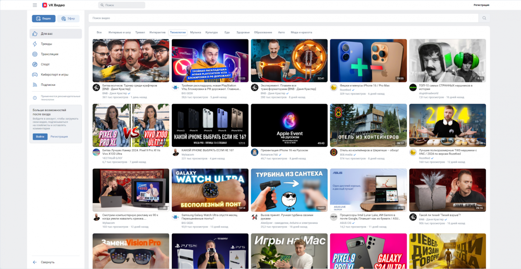Play the Битва волчков video thumbnail
The width and height of the screenshot is (521, 269).
point(131,60)
